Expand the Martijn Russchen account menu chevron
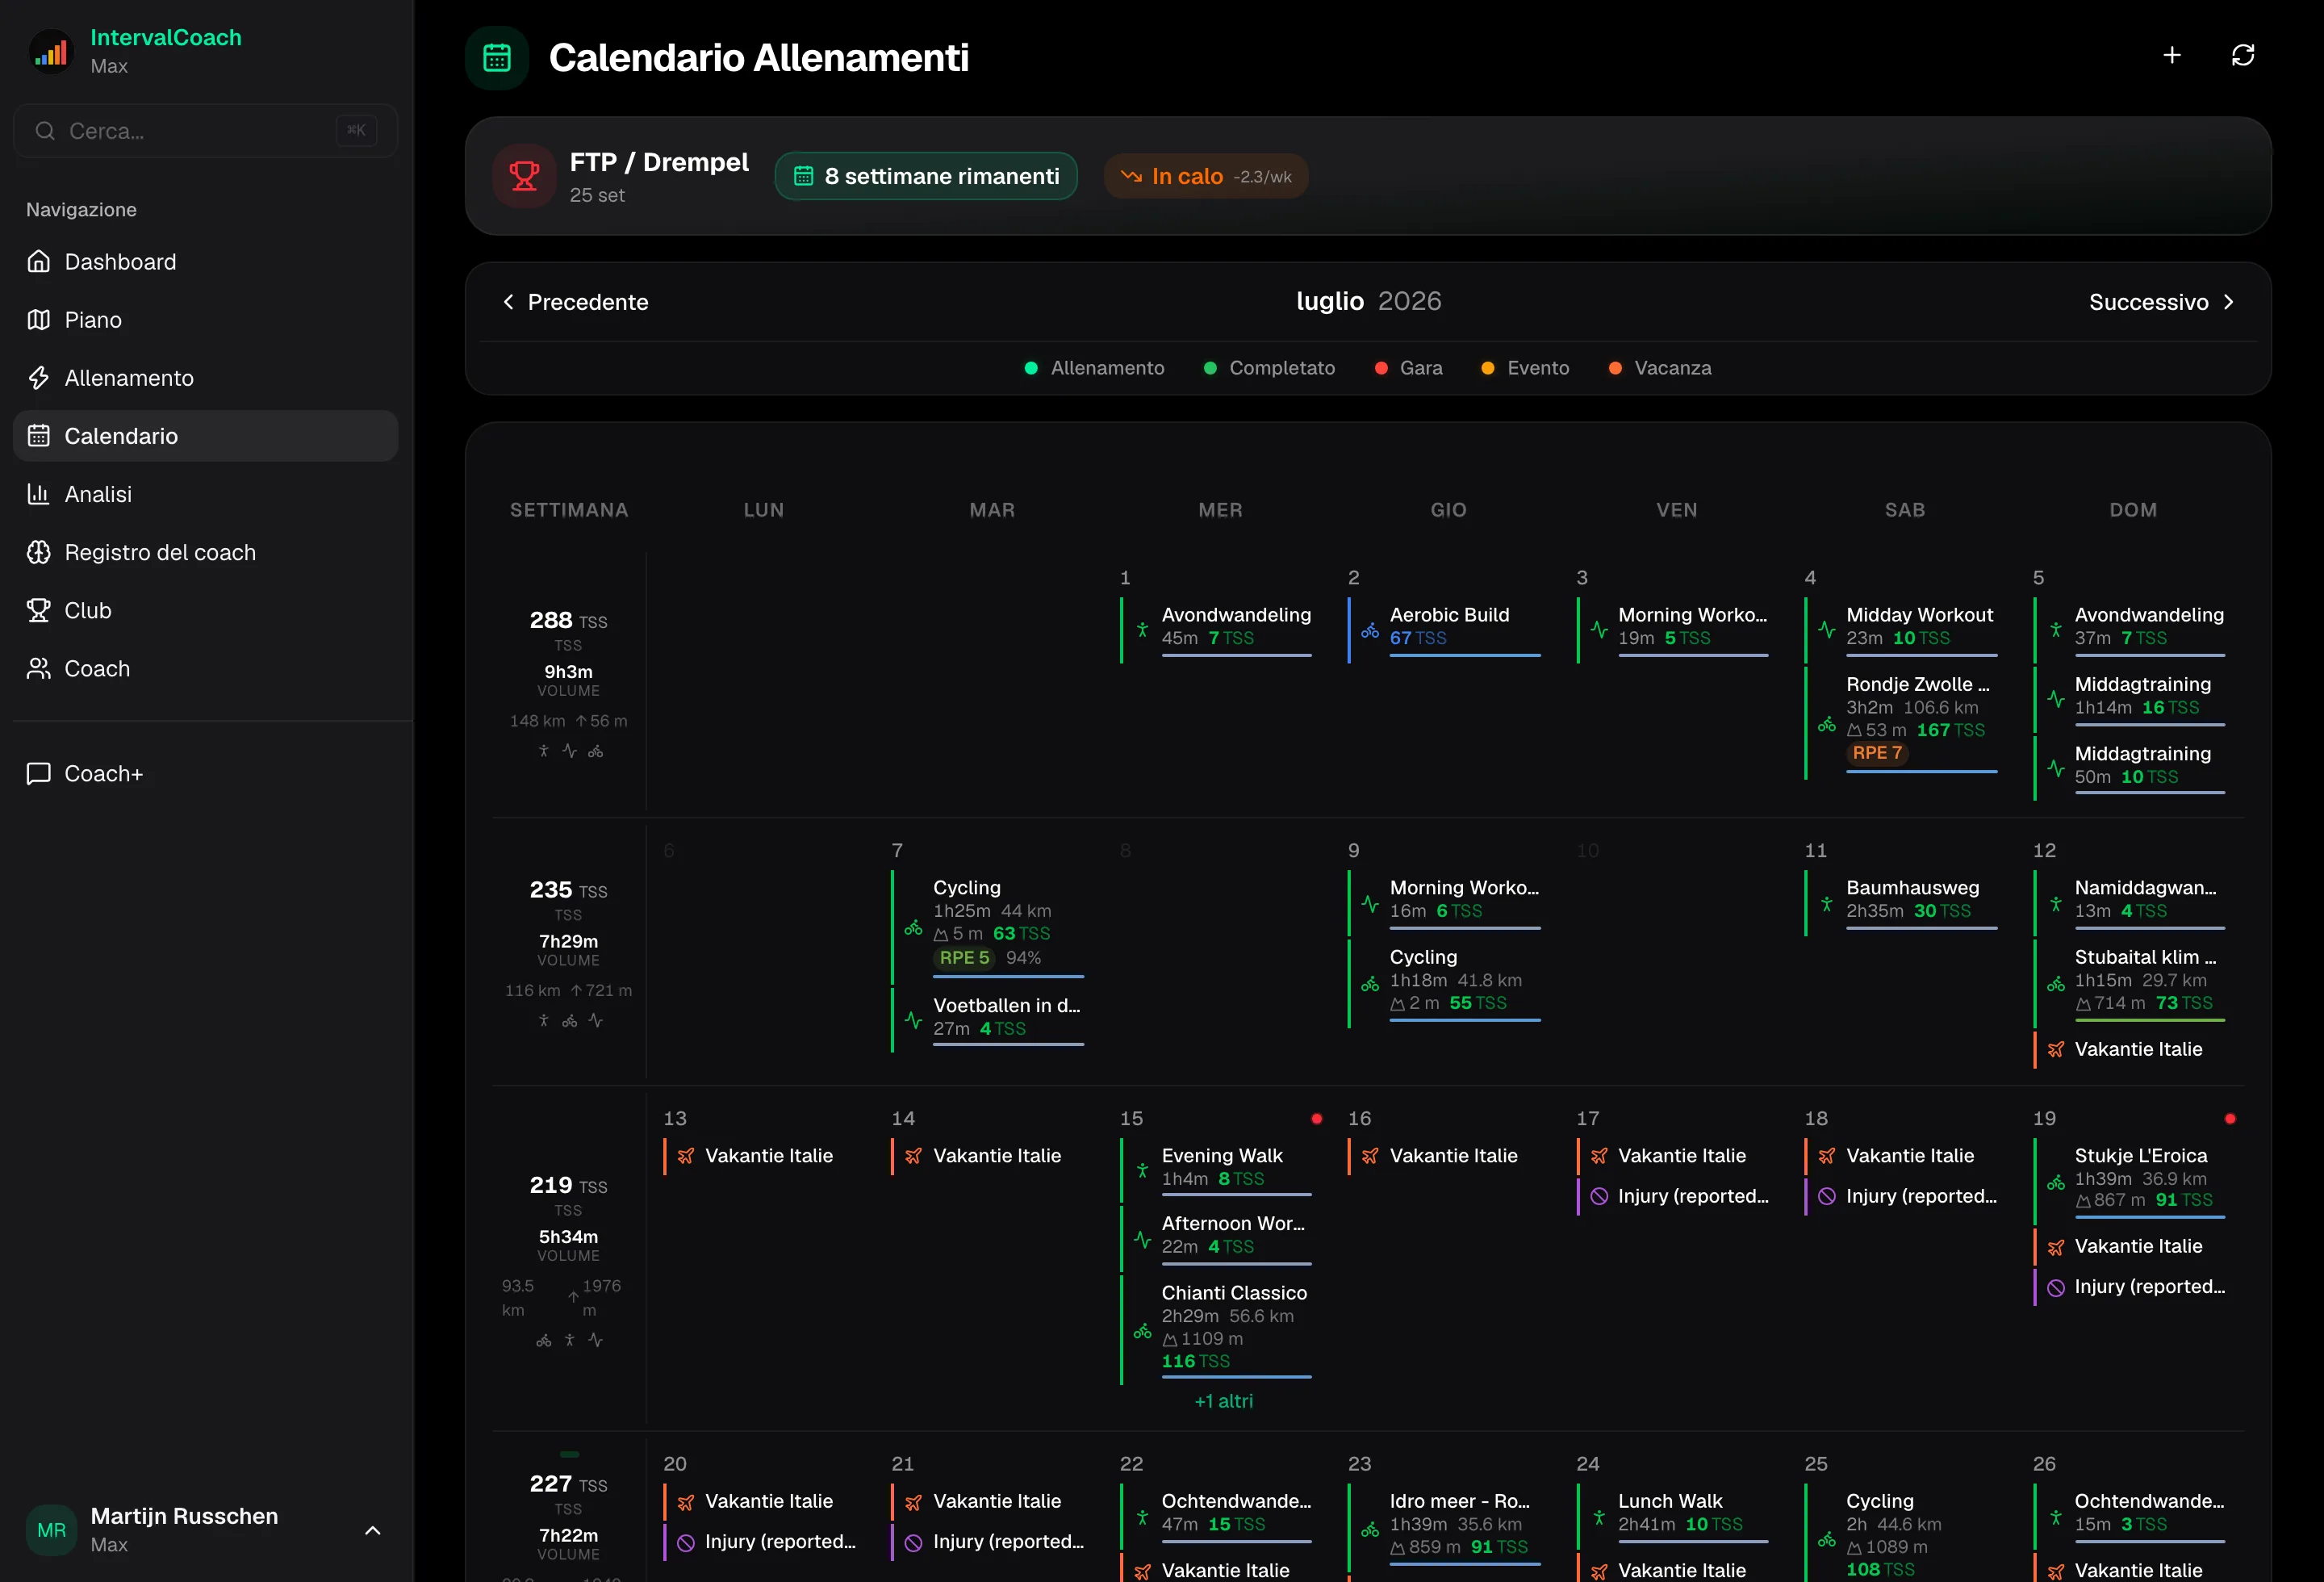This screenshot has height=1582, width=2324. pos(372,1531)
